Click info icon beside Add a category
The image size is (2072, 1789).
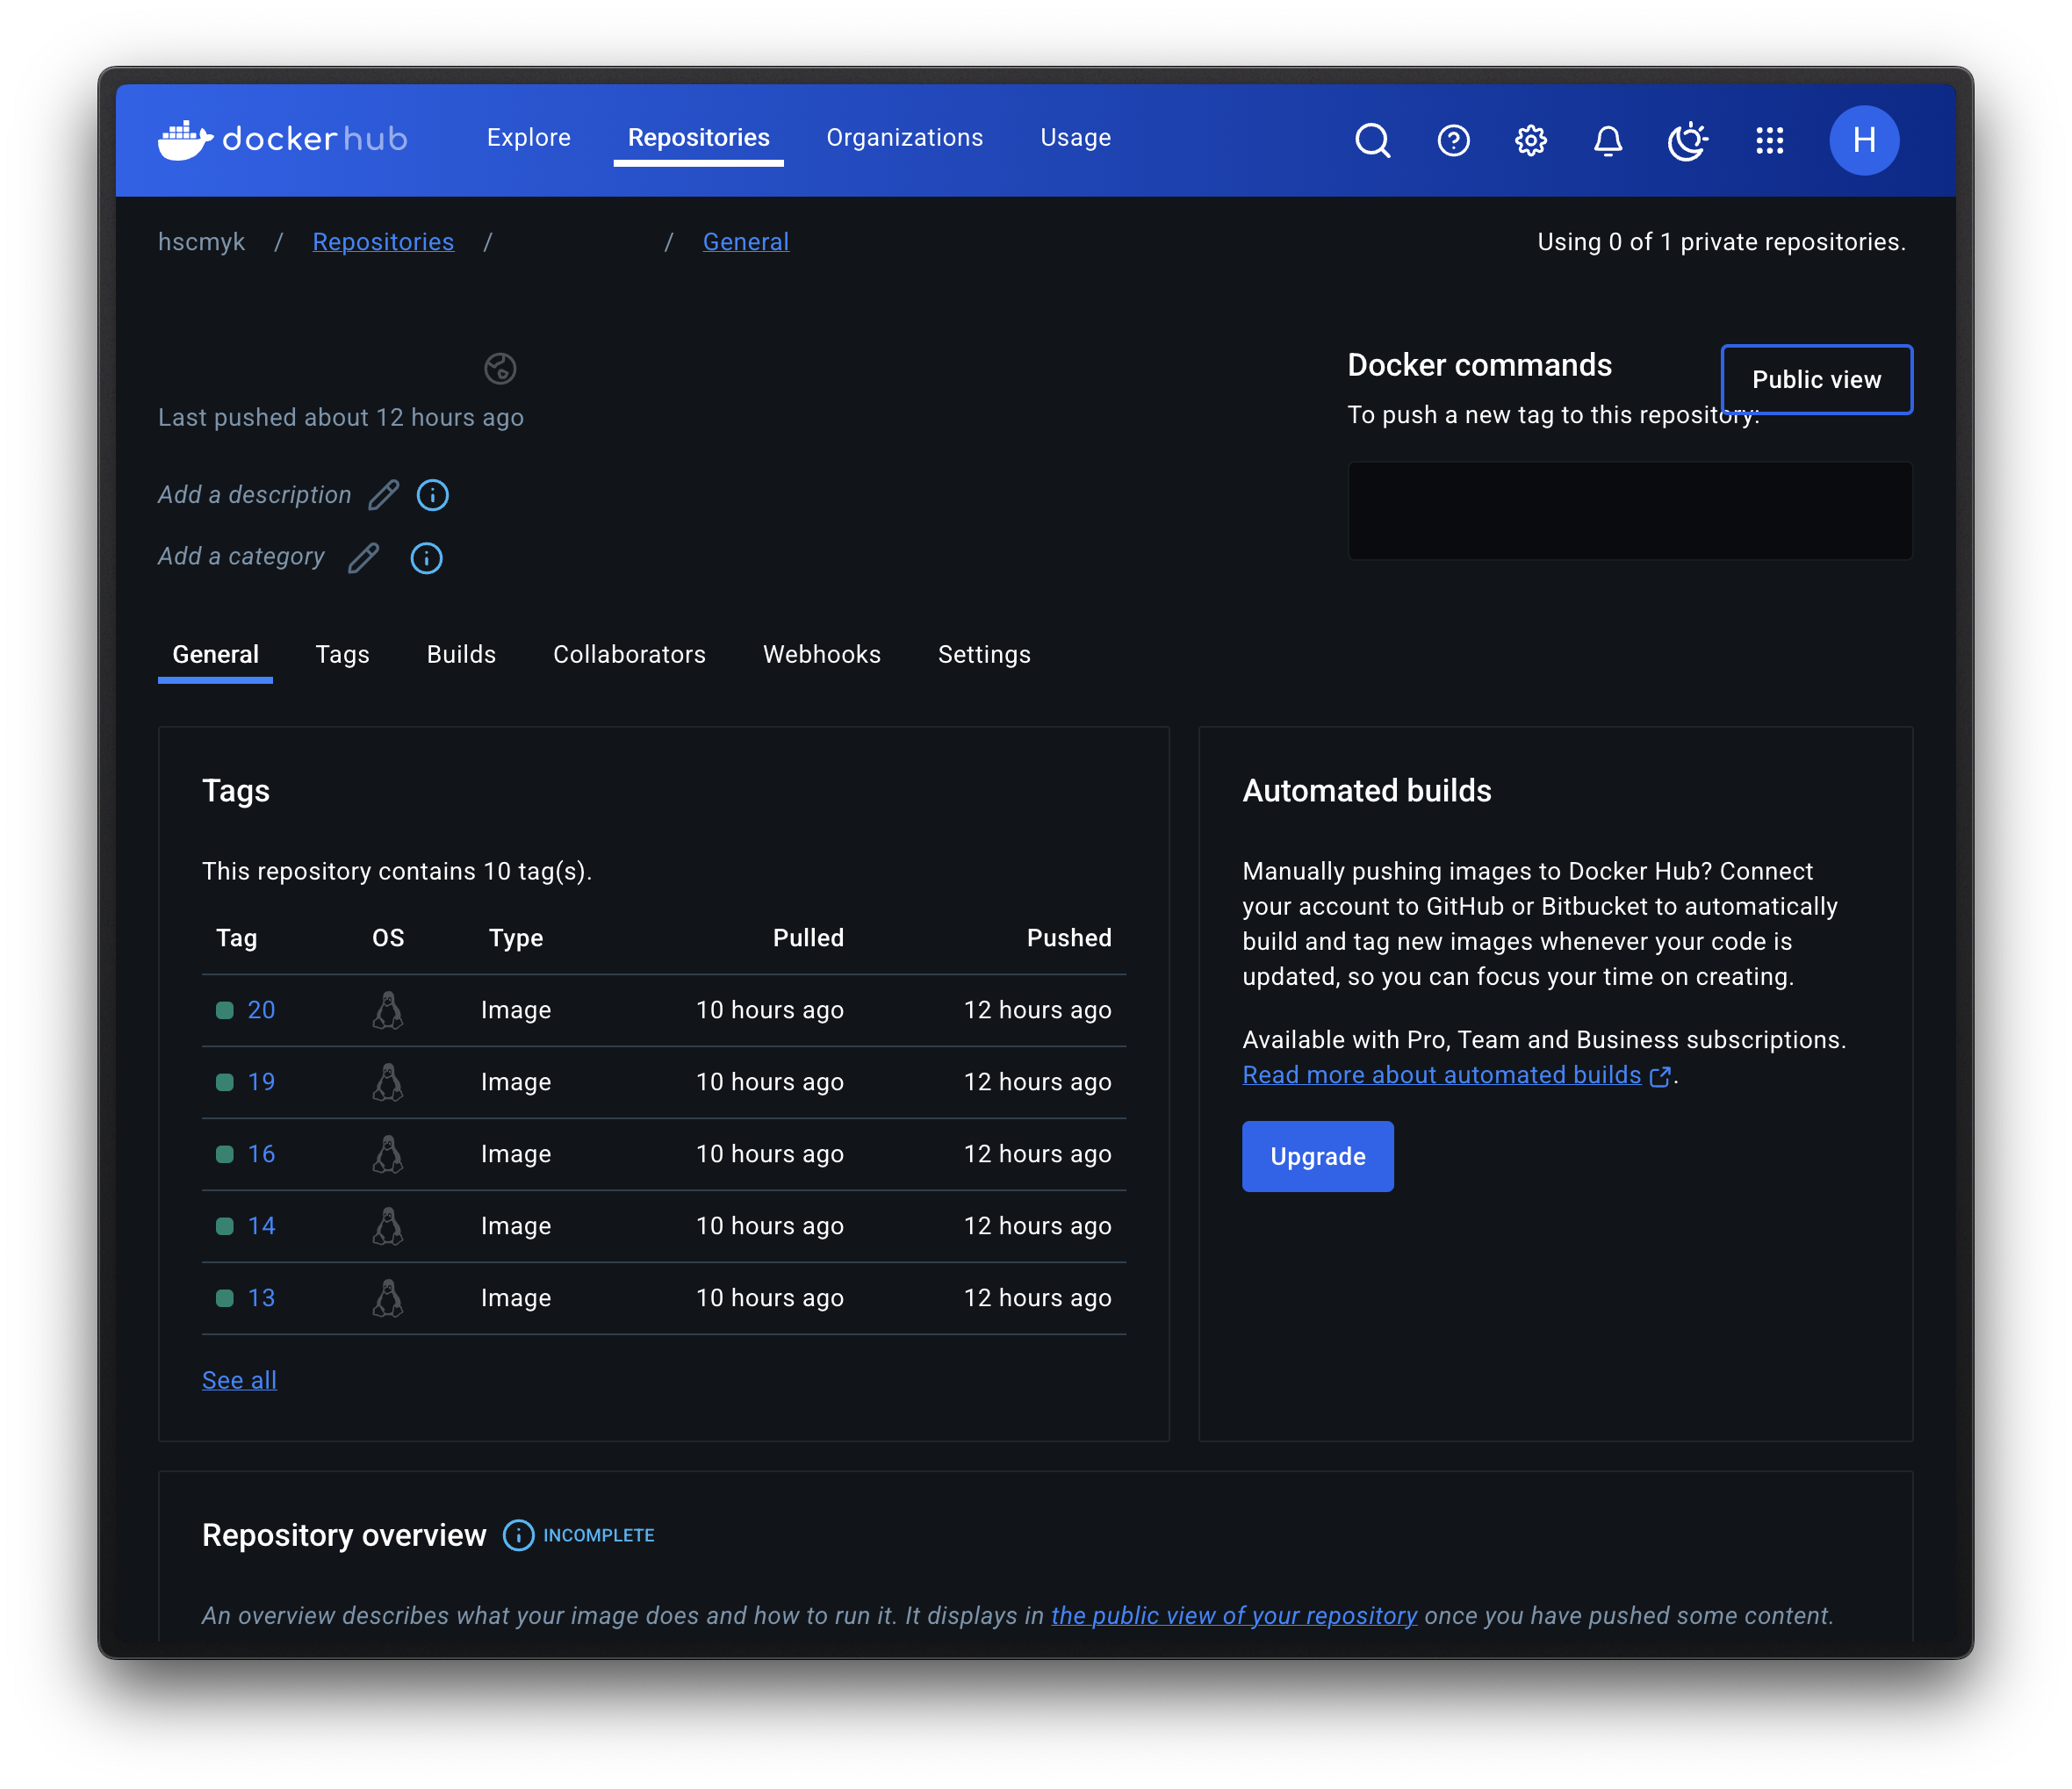pyautogui.click(x=426, y=557)
